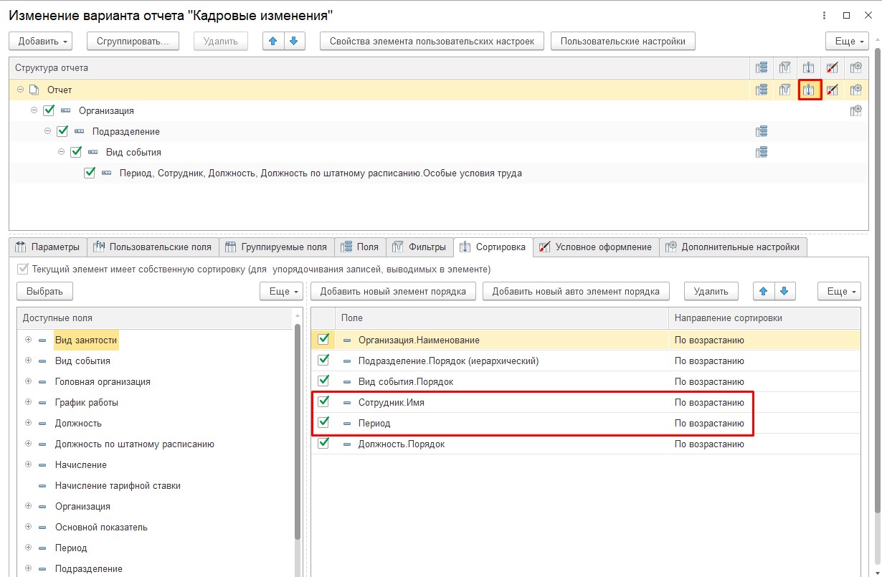Click the header column icon for conditional formatting
The height and width of the screenshot is (577, 882).
pyautogui.click(x=832, y=67)
